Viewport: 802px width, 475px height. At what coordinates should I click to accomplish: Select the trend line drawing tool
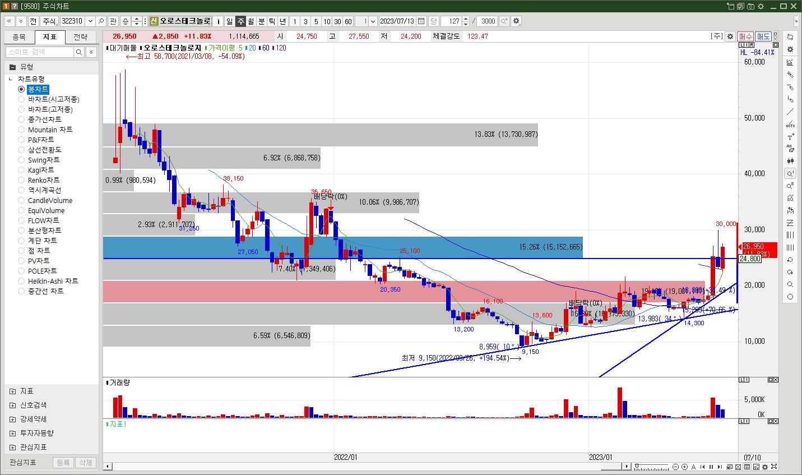[790, 112]
